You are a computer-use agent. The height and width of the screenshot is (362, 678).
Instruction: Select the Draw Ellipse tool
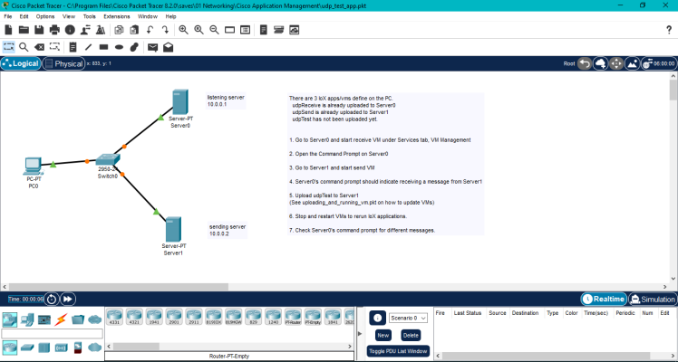tap(119, 47)
